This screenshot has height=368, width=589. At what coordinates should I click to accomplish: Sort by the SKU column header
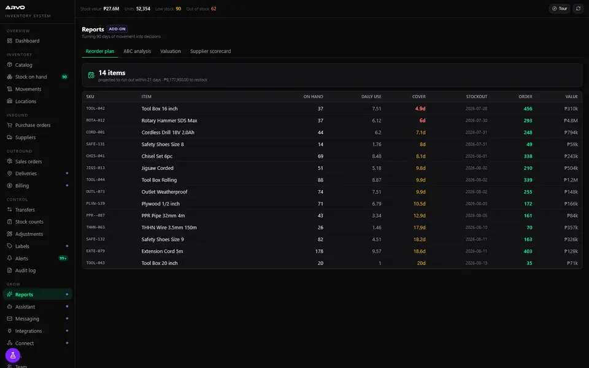[90, 96]
